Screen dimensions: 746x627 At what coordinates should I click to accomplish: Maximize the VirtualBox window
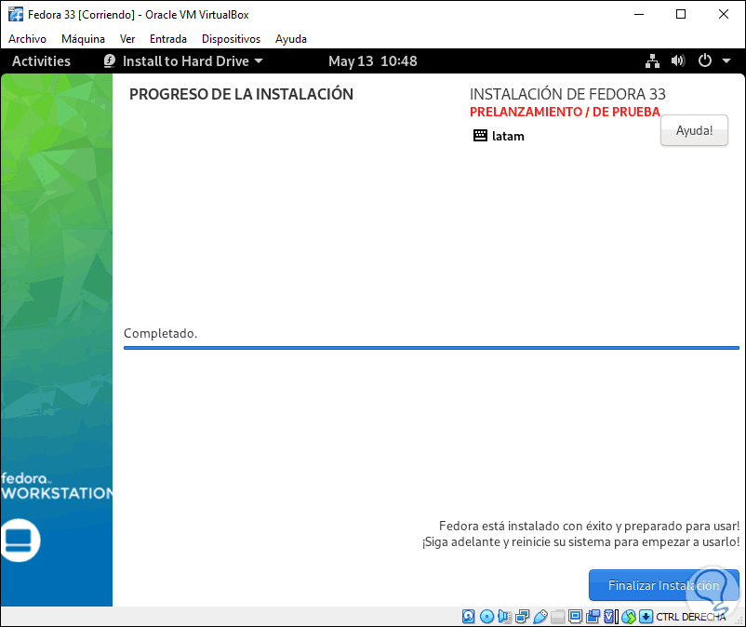[x=681, y=14]
